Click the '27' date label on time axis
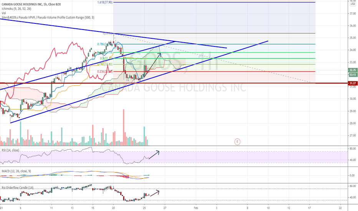The width and height of the screenshot is (358, 211). pyautogui.click(x=165, y=208)
